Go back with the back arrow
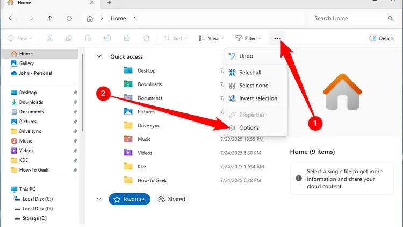Image resolution: width=403 pixels, height=227 pixels. click(x=11, y=18)
